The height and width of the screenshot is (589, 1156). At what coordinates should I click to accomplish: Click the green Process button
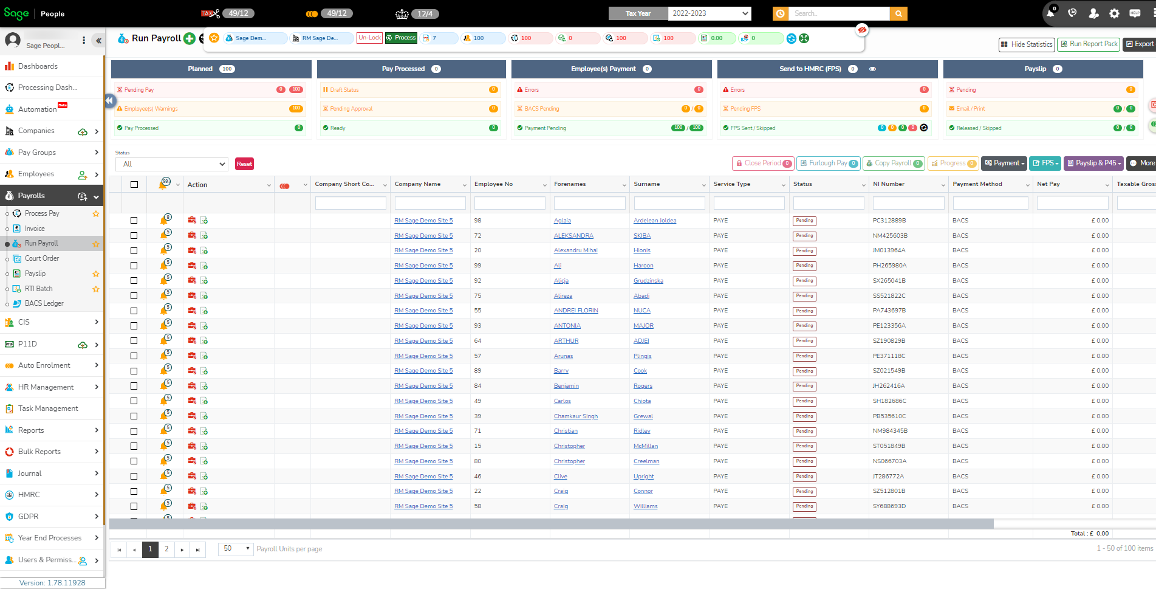401,38
